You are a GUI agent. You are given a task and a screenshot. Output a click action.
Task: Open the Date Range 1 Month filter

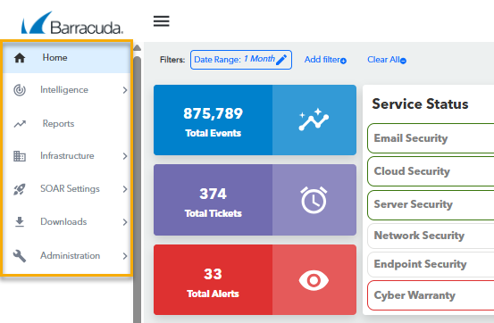(241, 60)
